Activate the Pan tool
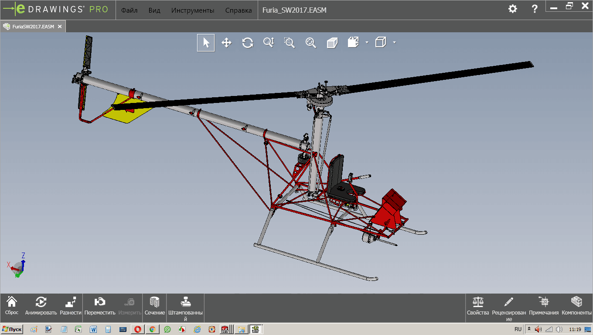The image size is (593, 335). (226, 43)
